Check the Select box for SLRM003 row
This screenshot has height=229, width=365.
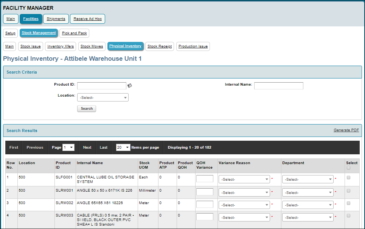pos(348,215)
